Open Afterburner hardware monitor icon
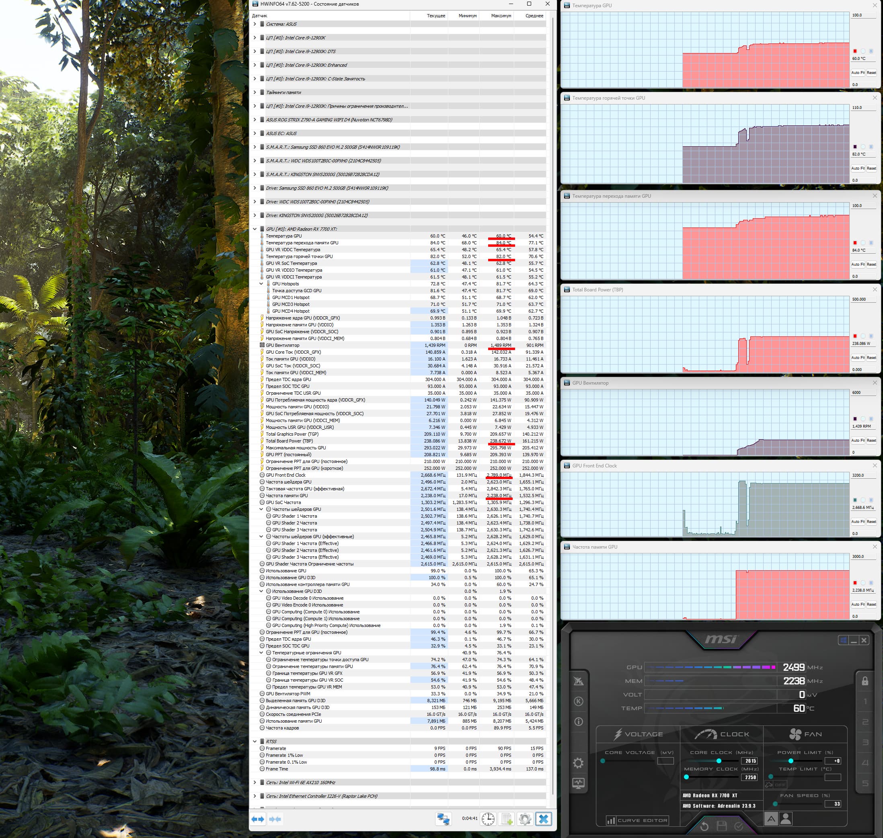Viewport: 883px width, 838px height. 578,783
